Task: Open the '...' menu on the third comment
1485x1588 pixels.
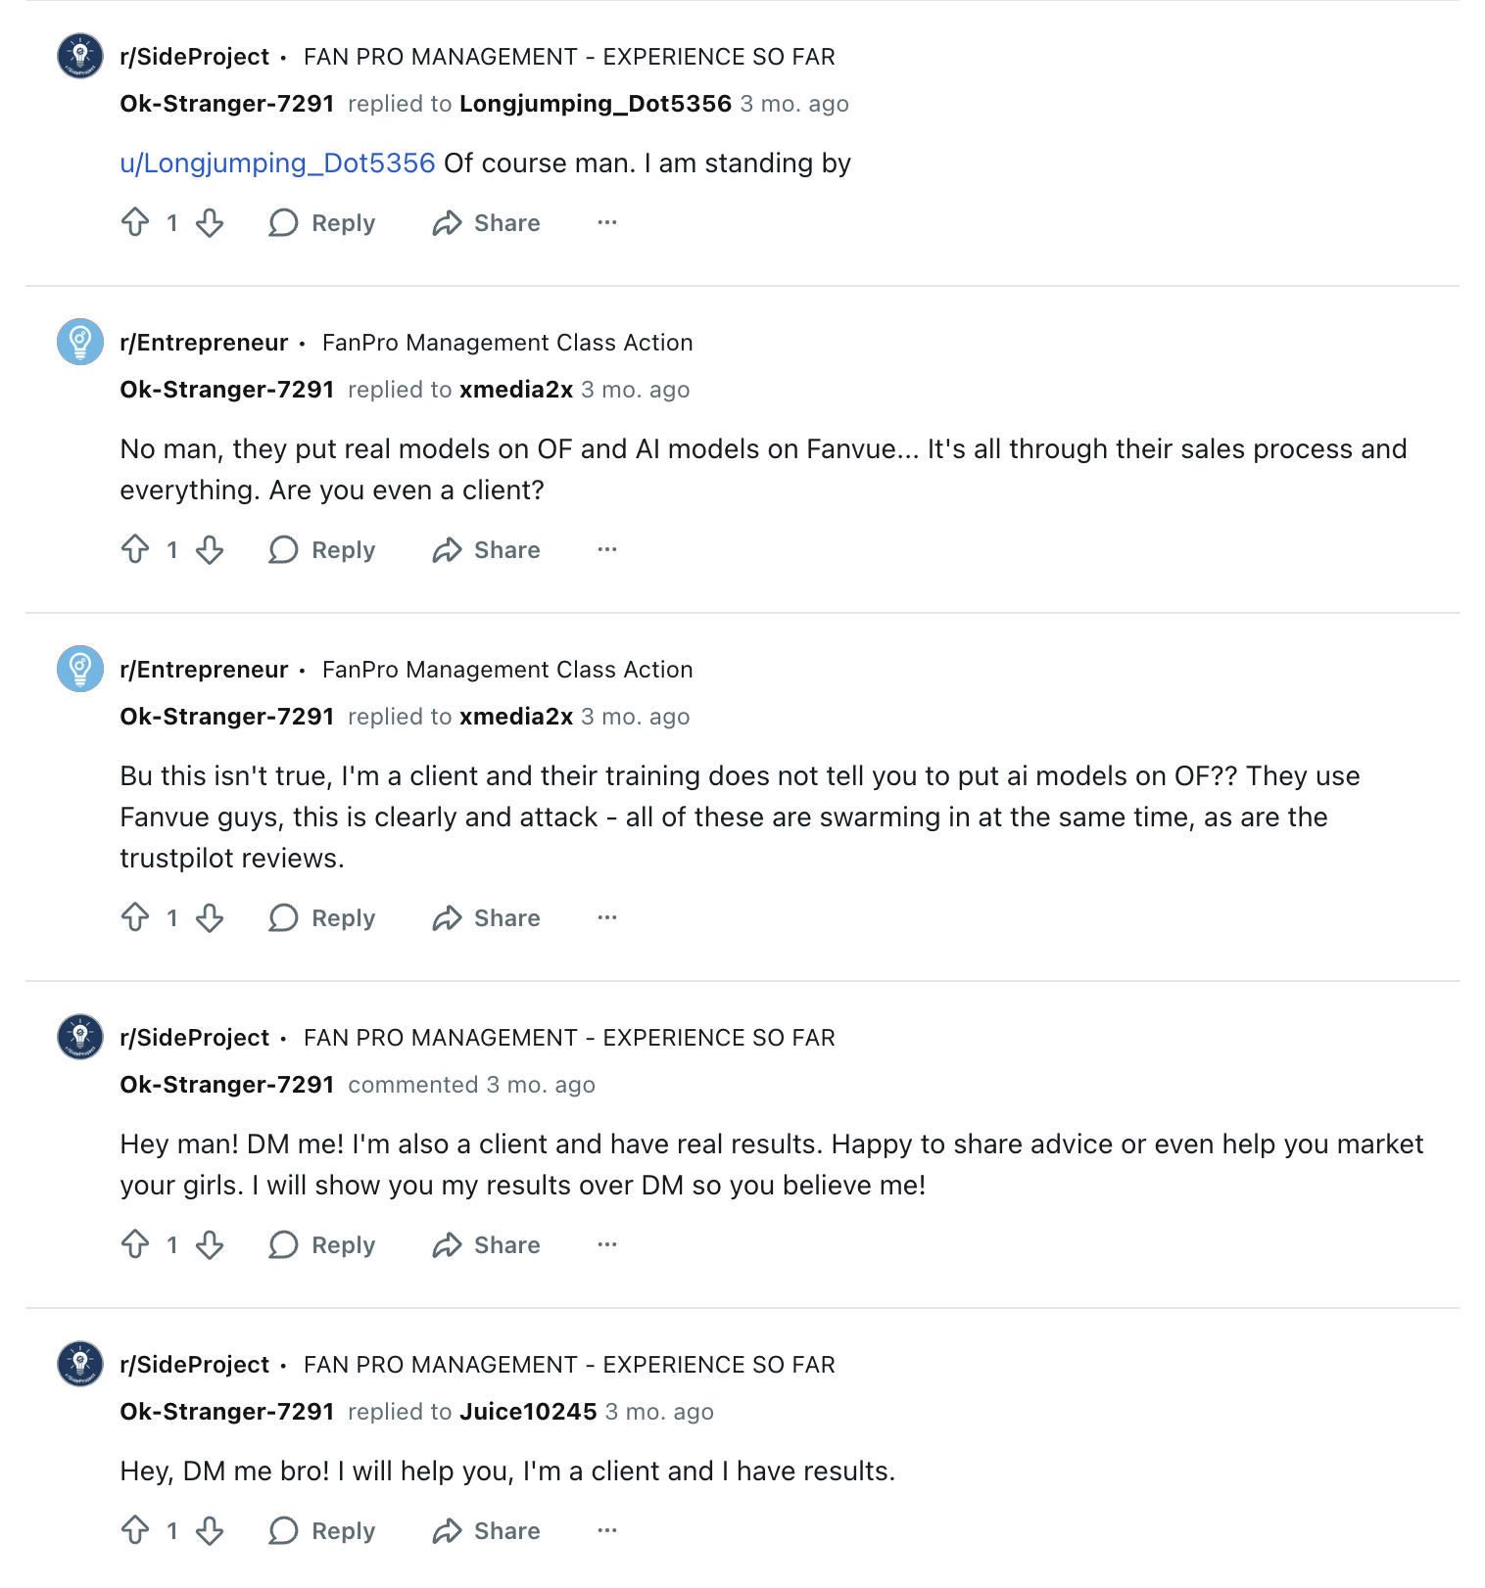Action: 607,917
